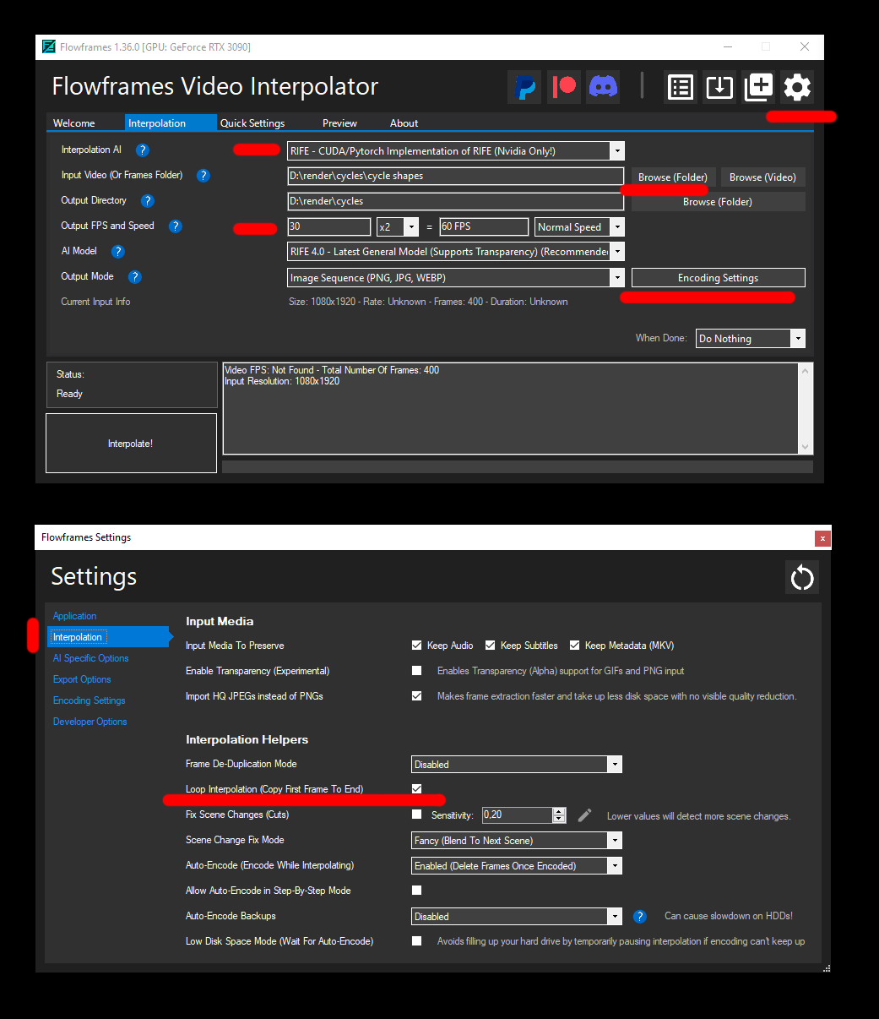Viewport: 879px width, 1019px height.
Task: Click the input path field 'cycle shapes'
Action: click(x=455, y=176)
